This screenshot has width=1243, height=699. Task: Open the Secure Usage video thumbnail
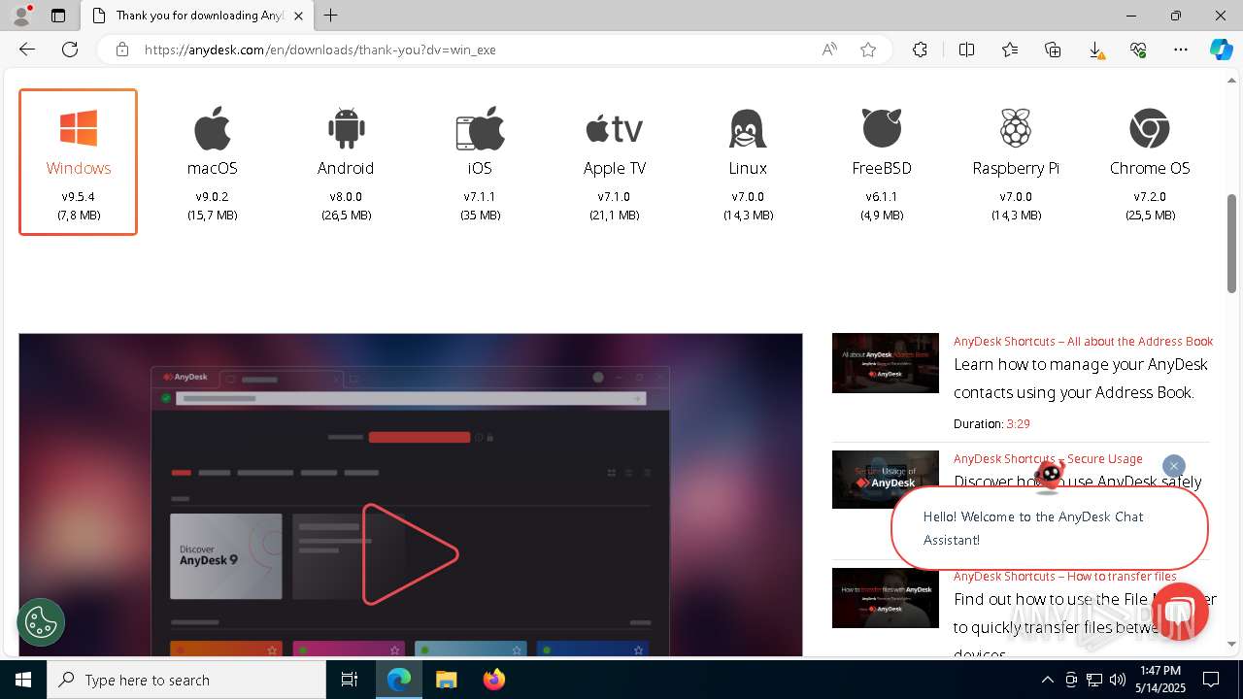click(x=886, y=480)
